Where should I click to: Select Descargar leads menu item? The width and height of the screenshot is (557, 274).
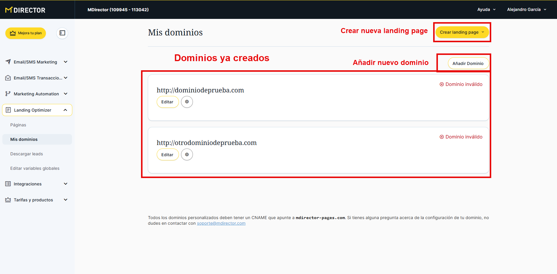(x=27, y=154)
